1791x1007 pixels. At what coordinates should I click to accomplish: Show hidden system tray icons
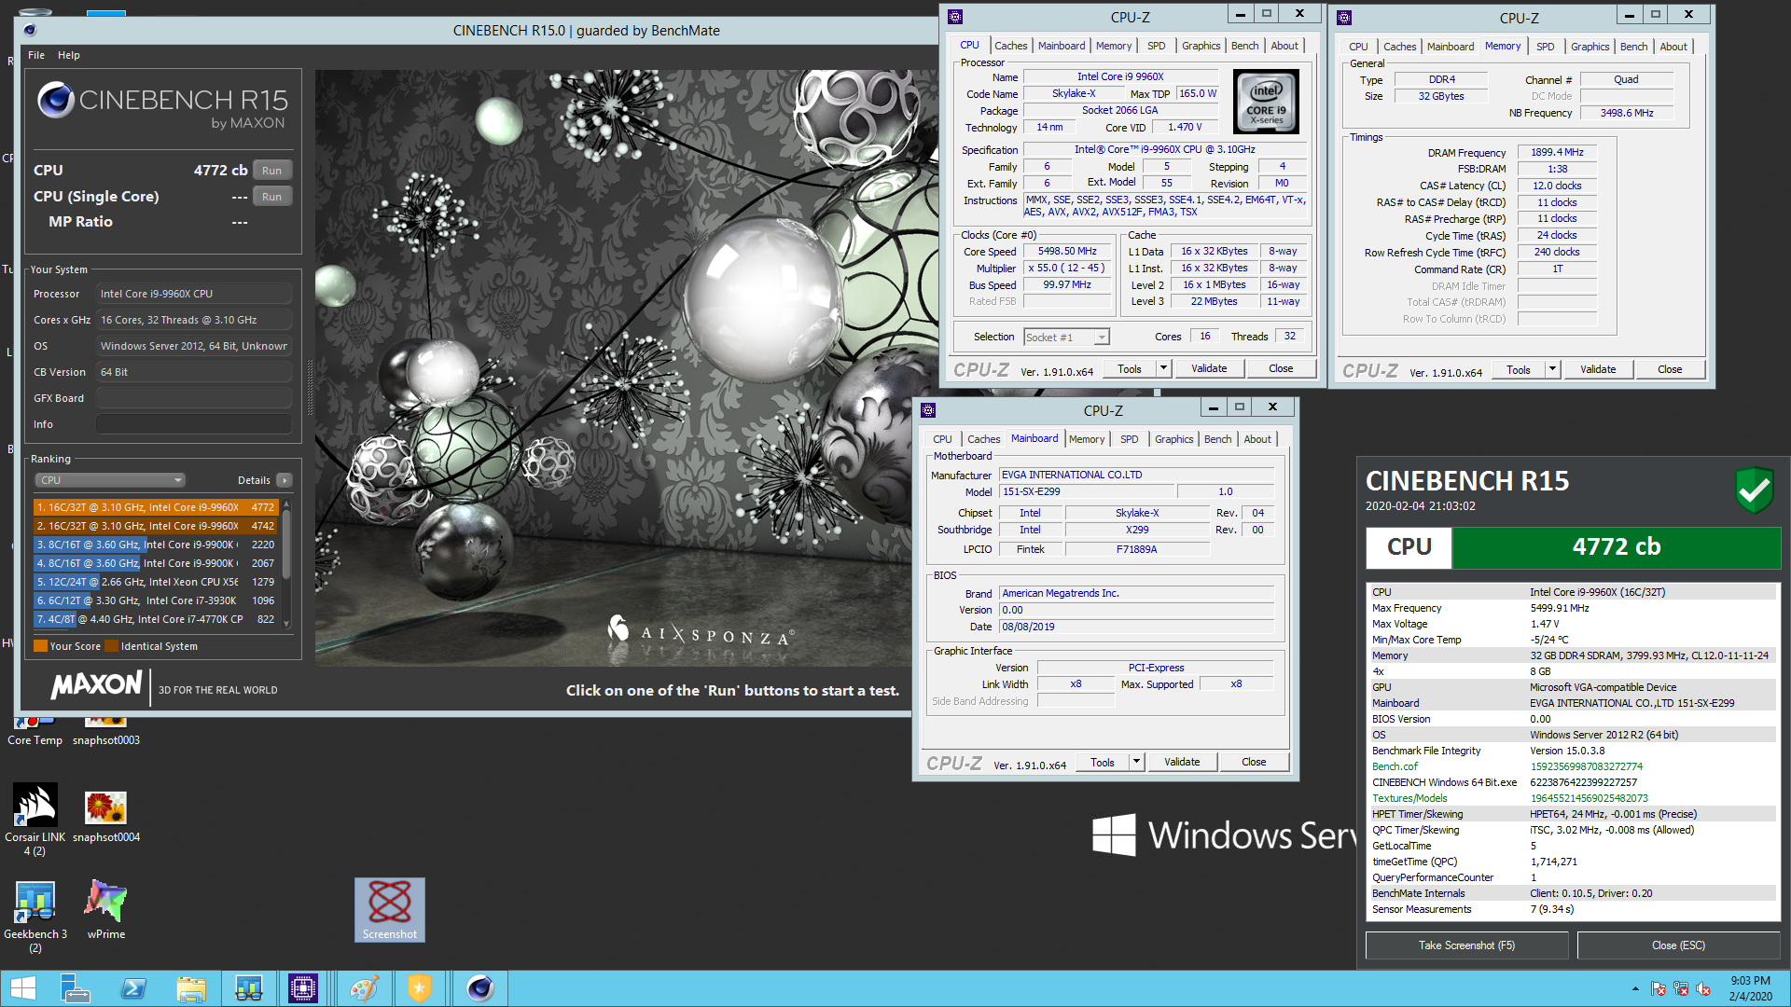[x=1634, y=988]
